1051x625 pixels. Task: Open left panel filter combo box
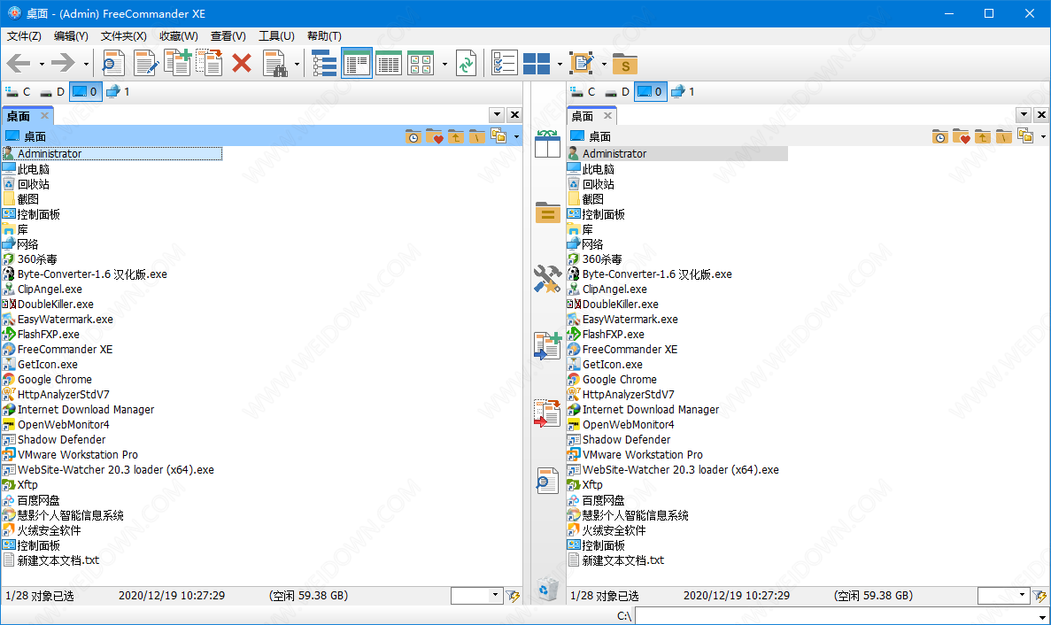tap(475, 595)
